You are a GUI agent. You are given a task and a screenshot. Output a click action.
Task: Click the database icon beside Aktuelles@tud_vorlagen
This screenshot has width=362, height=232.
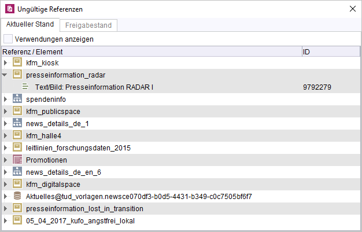tap(17, 196)
